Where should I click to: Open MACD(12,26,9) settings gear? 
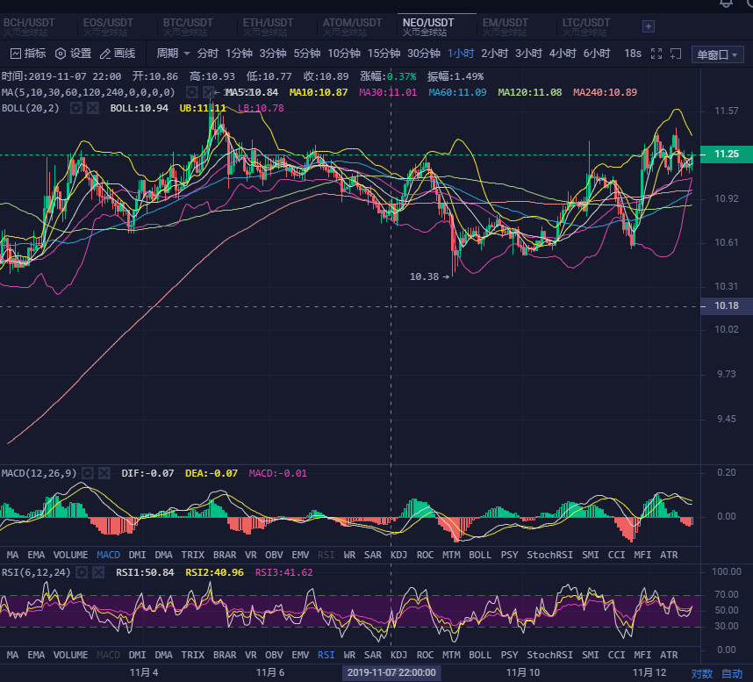[88, 473]
